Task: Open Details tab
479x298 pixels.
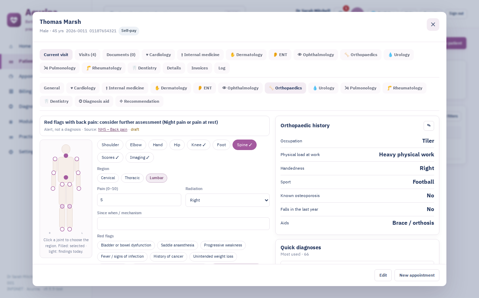Action: (174, 68)
